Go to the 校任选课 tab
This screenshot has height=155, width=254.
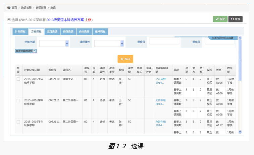click(x=68, y=31)
